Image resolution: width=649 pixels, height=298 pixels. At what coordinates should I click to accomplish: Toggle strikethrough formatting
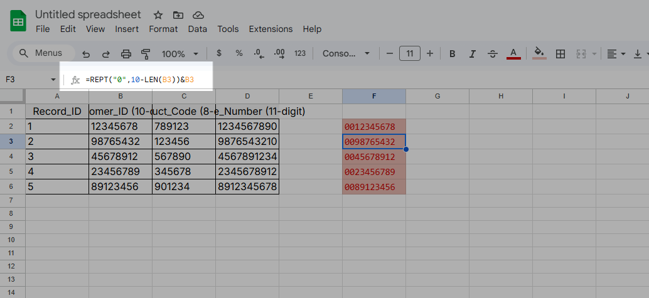pyautogui.click(x=493, y=54)
